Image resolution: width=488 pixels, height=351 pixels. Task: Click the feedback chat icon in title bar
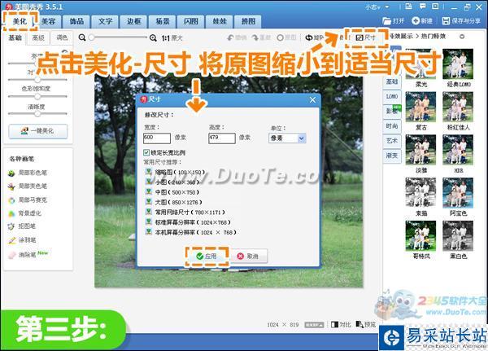422,7
